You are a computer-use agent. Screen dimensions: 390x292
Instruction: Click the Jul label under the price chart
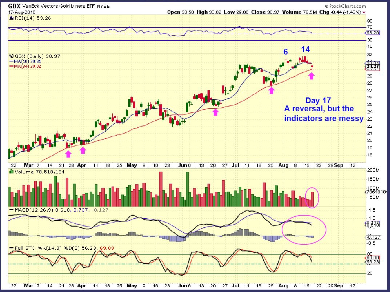pos(235,165)
